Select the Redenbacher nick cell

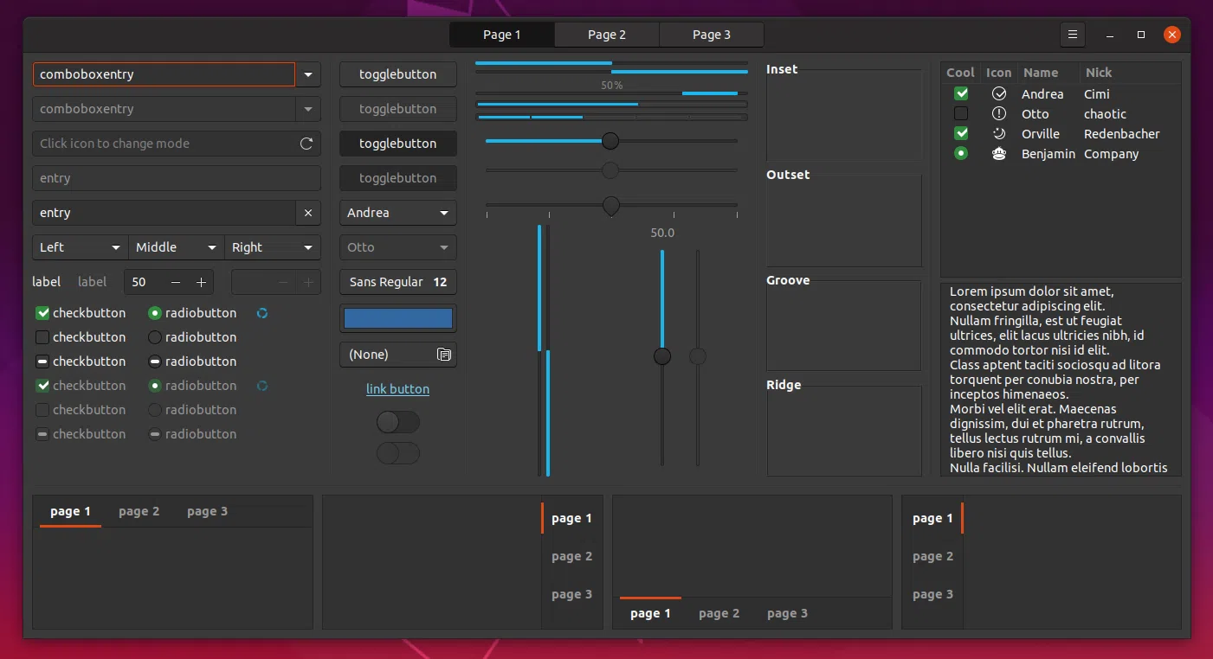pos(1122,134)
